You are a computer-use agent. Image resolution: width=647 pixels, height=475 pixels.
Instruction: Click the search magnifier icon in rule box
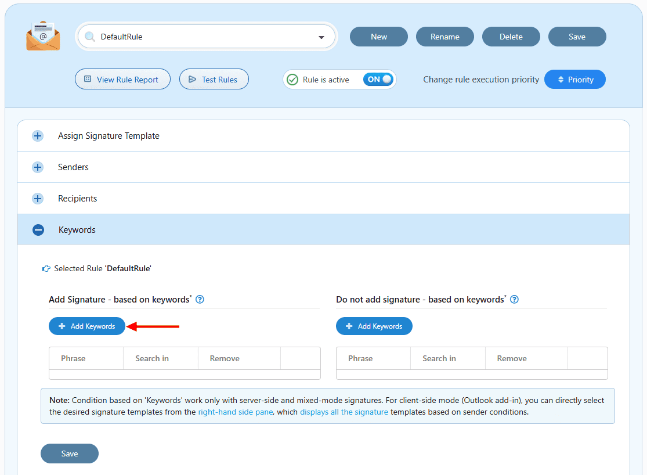90,37
